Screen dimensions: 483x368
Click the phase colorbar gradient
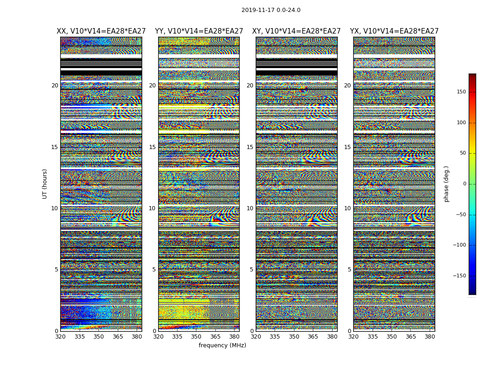click(x=472, y=184)
